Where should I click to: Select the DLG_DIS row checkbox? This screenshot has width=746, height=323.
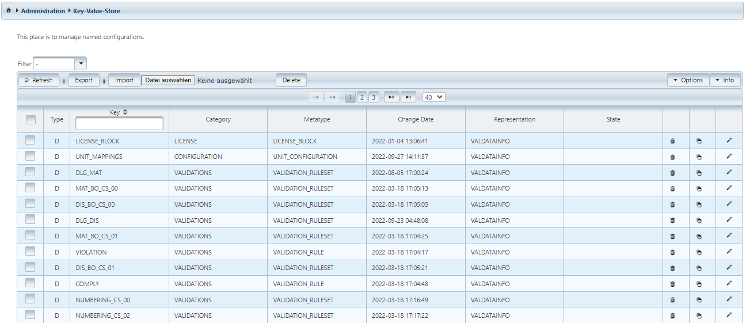click(x=31, y=220)
